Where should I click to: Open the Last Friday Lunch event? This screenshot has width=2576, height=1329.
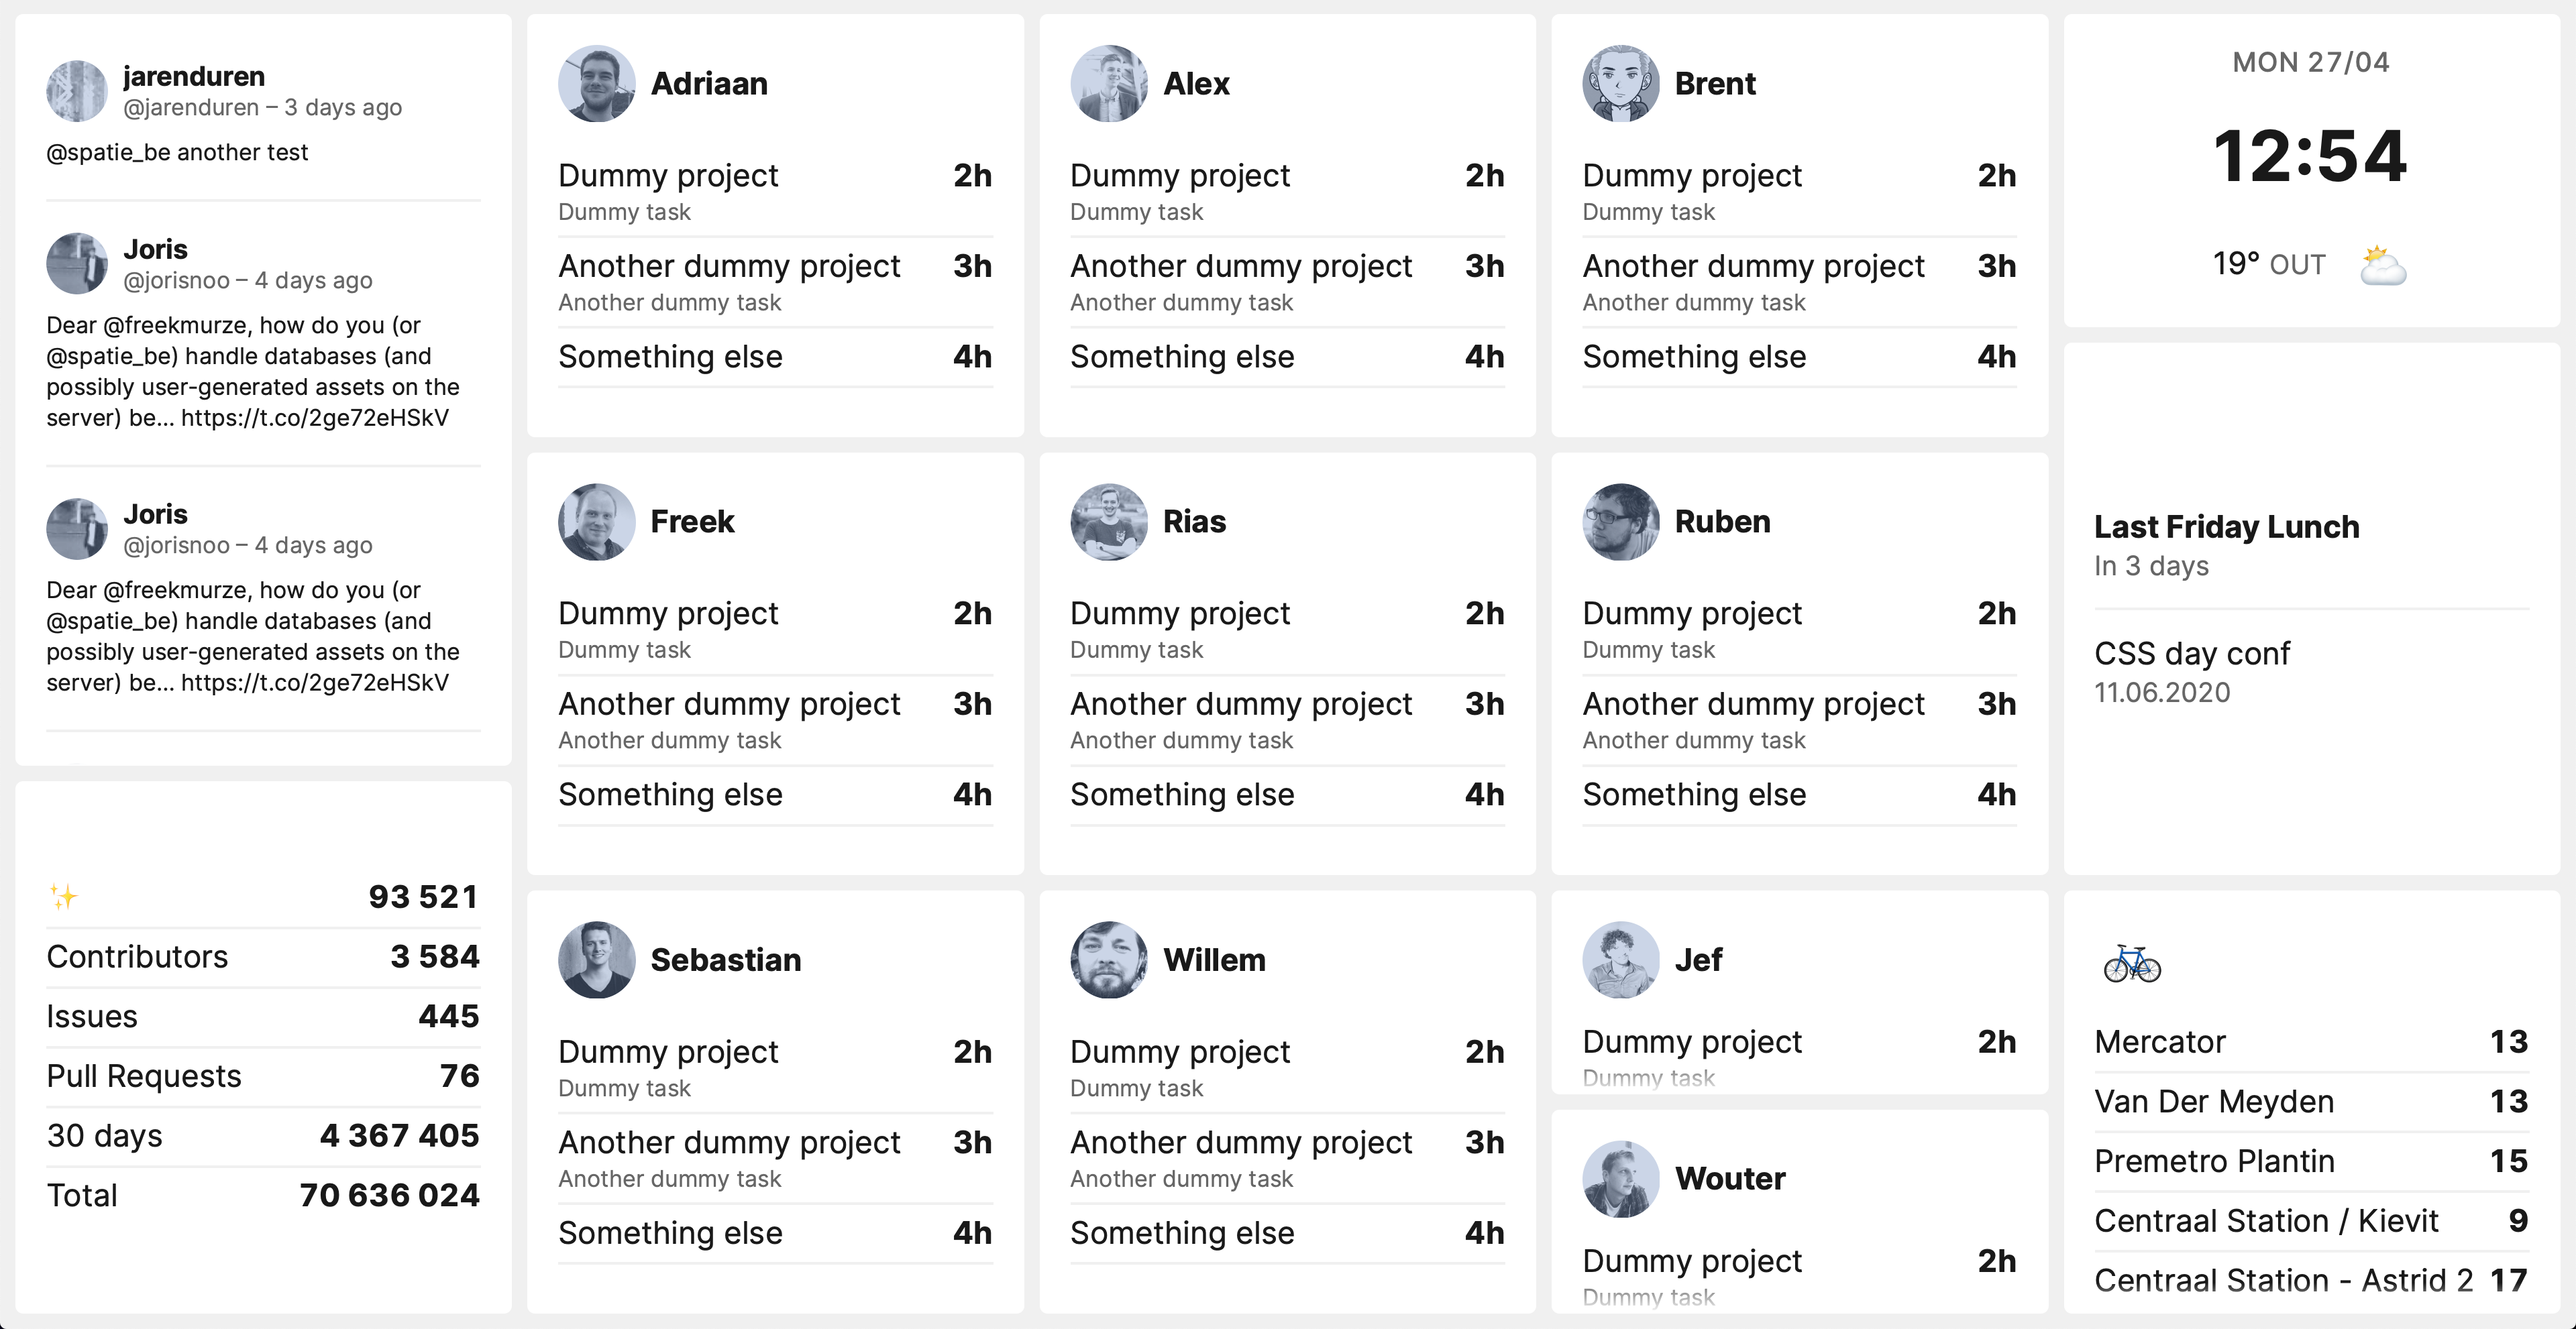click(x=2226, y=526)
